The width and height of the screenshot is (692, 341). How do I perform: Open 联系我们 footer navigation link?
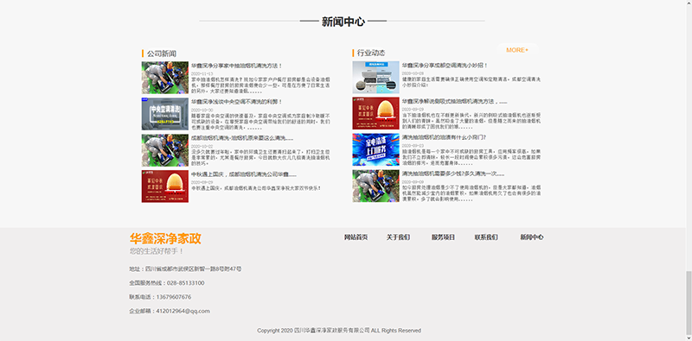point(486,237)
